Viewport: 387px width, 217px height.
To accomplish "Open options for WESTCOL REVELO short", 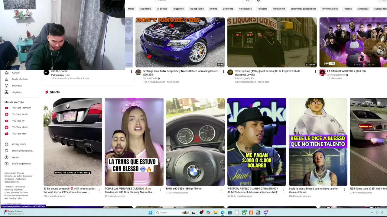I will (x=283, y=190).
